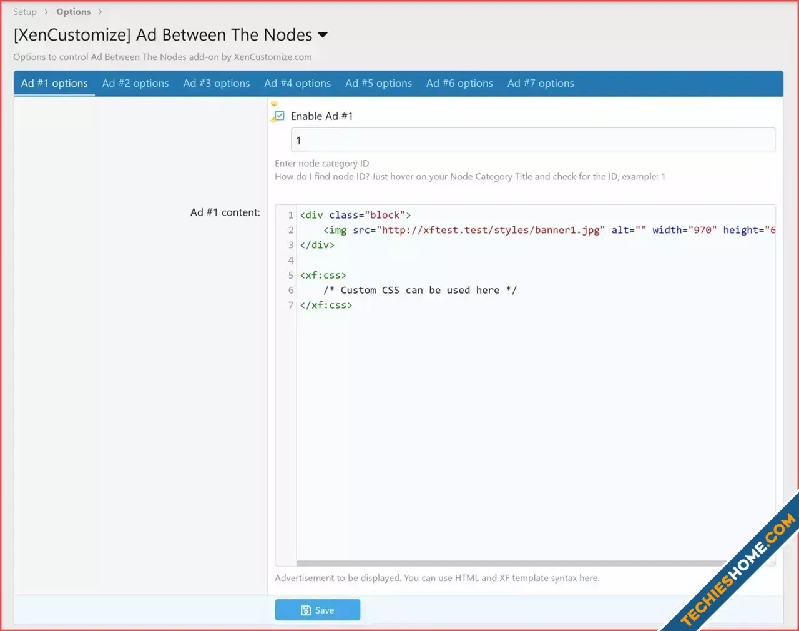Open the Setup breadcrumb link
This screenshot has width=799, height=631.
25,12
